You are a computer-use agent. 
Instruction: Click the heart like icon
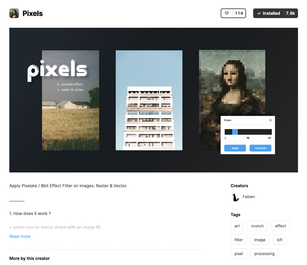tap(227, 13)
